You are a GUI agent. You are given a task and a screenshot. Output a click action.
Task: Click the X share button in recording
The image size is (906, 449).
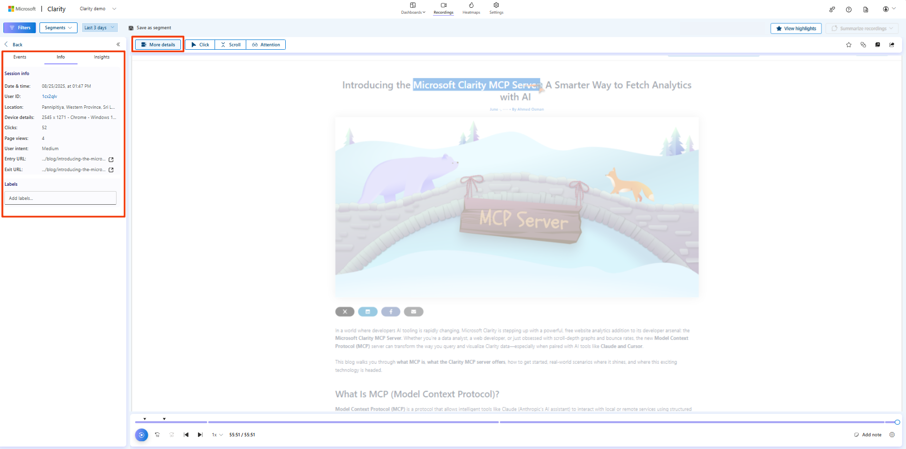[345, 312]
